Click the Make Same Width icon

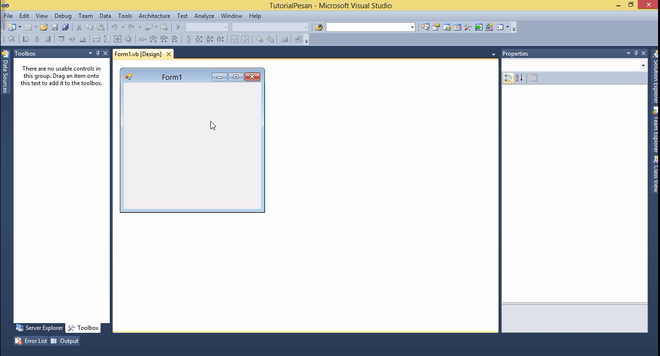(97, 39)
